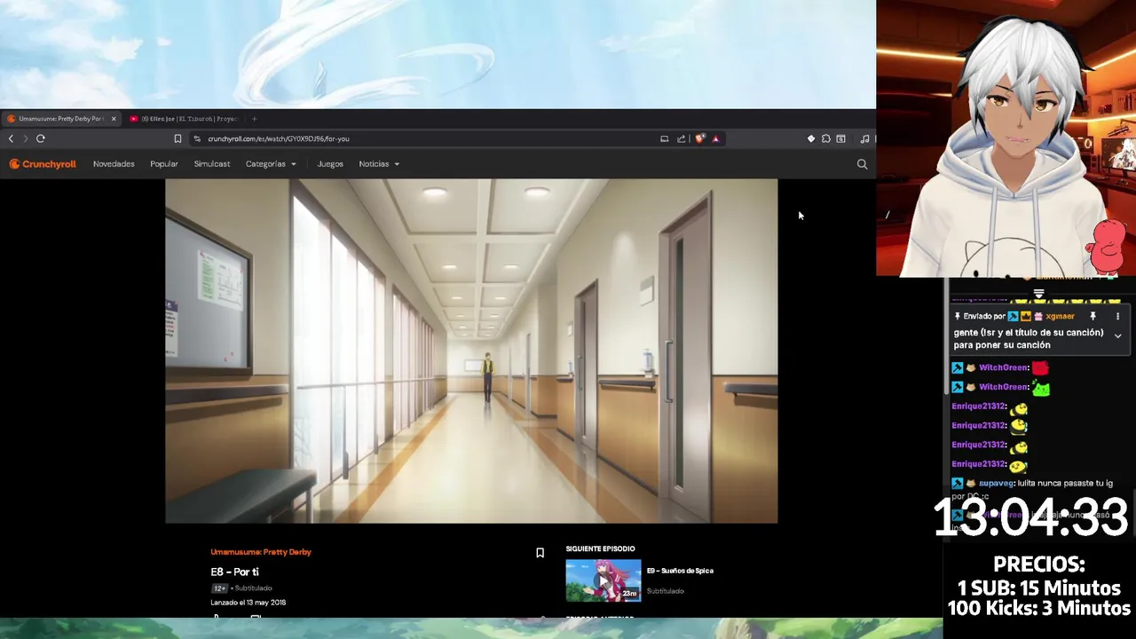
Task: Click the sidebar panel icon in the browser toolbar
Action: tap(840, 138)
